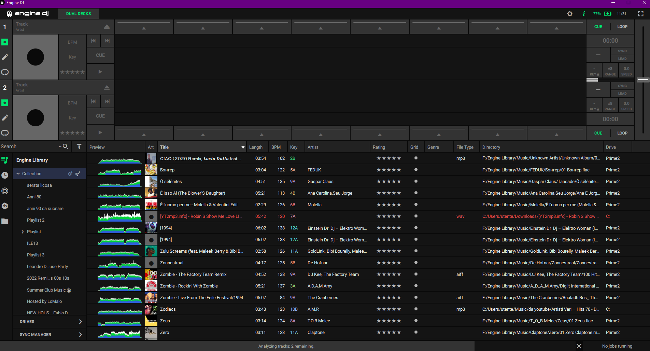Toggle key lock on deck 2

(594, 106)
